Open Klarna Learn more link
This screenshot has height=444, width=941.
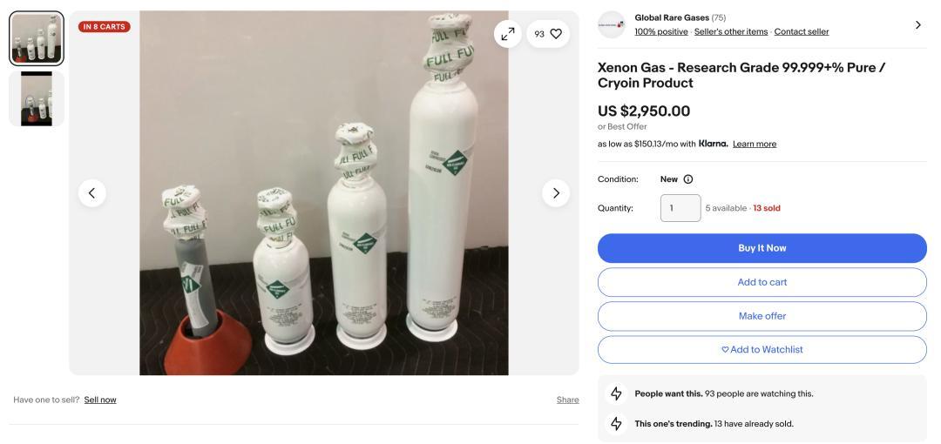[x=755, y=145]
